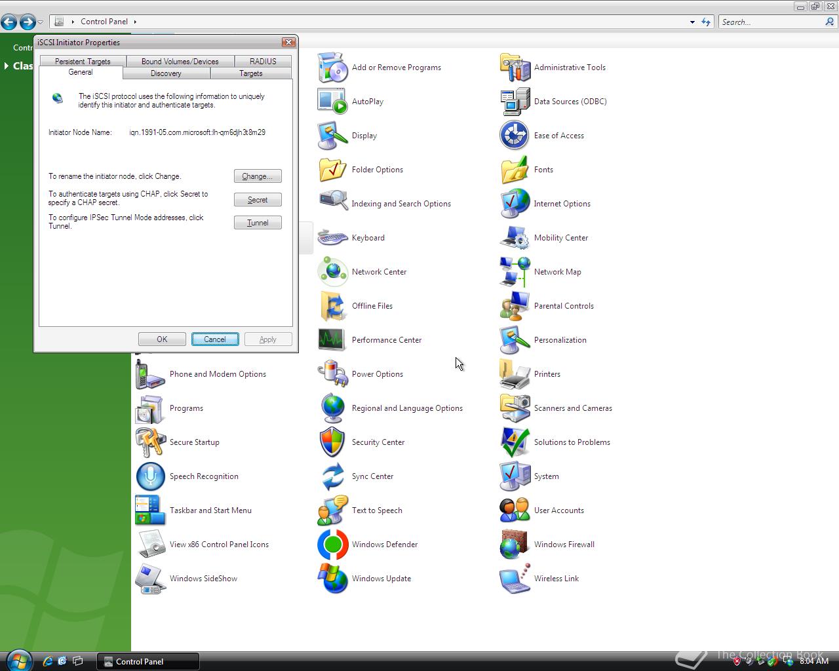
Task: Open the Ease of Access icon
Action: [x=515, y=136]
